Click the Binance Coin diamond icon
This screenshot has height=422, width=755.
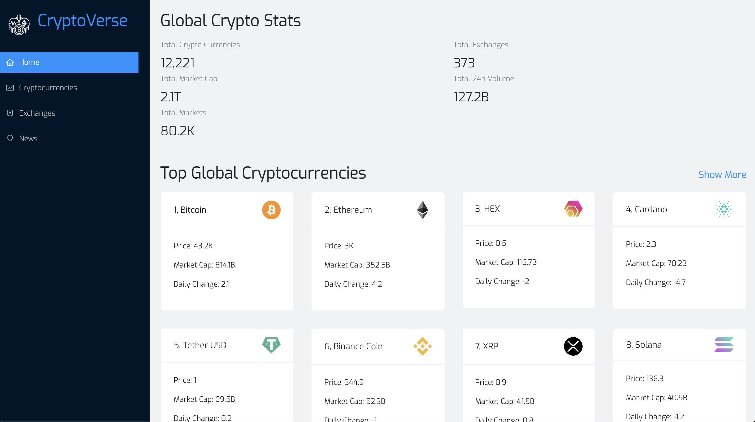click(x=422, y=346)
